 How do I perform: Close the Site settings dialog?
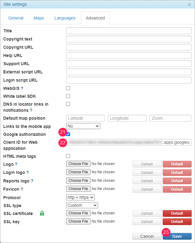point(189,5)
